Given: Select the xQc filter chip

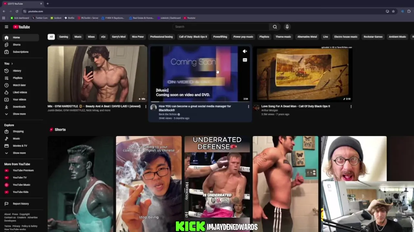Looking at the screenshot, I should pyautogui.click(x=103, y=37).
